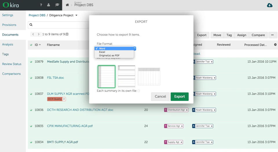Expand the Diligence Project dropdown
The width and height of the screenshot is (278, 152).
point(76,15)
